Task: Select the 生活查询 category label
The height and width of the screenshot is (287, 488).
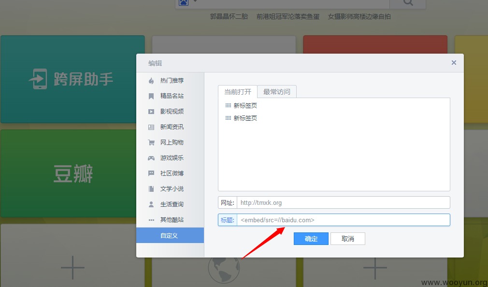Action: pyautogui.click(x=172, y=204)
